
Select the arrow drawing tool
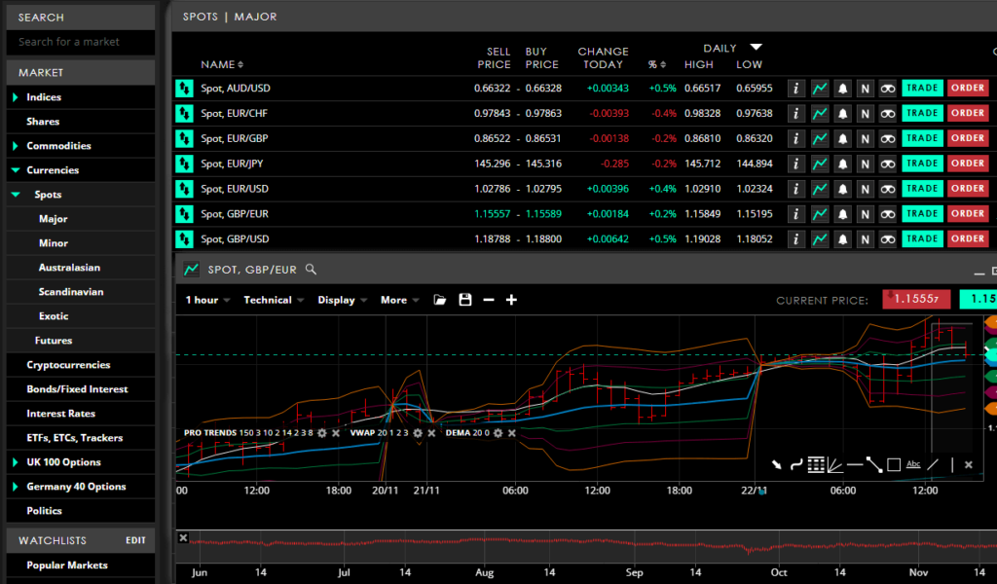[776, 464]
